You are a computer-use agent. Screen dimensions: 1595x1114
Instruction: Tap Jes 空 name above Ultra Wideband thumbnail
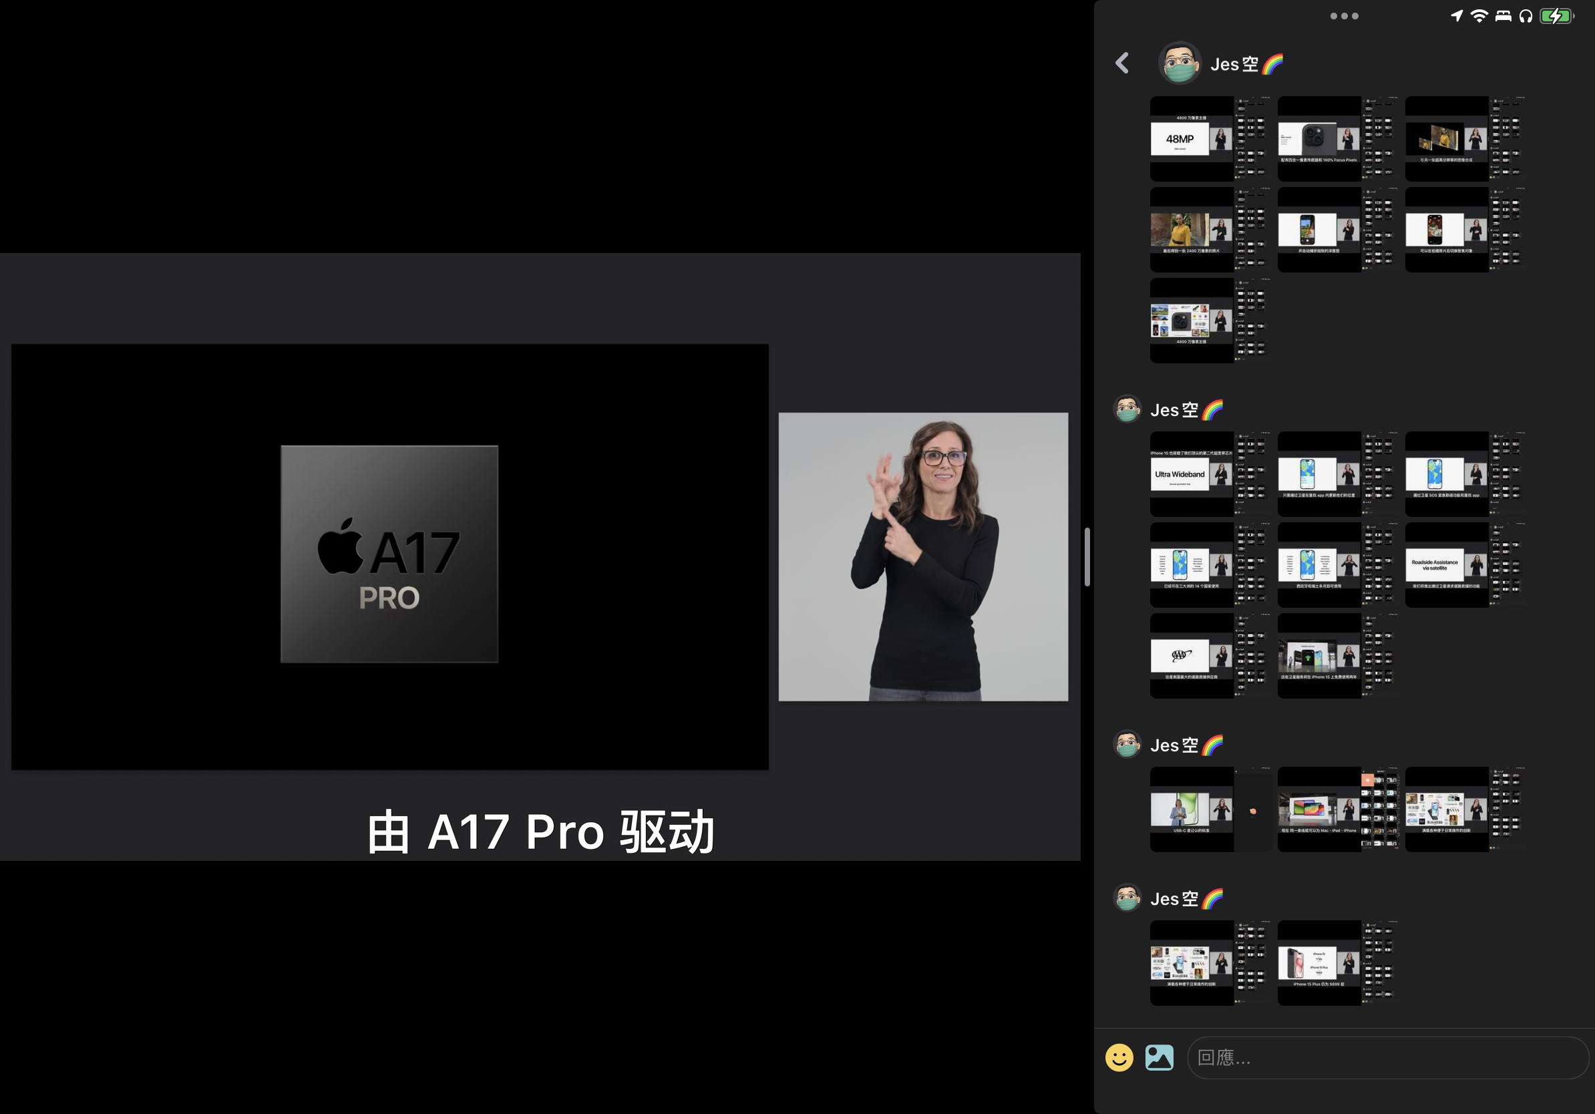tap(1186, 410)
